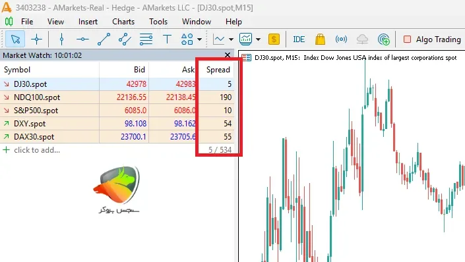Image resolution: width=465 pixels, height=262 pixels.
Task: Click the NDQ100.spot spread value 190
Action: pyautogui.click(x=226, y=97)
